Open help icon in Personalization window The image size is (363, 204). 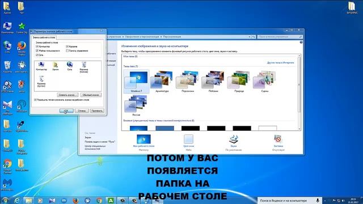click(x=301, y=42)
